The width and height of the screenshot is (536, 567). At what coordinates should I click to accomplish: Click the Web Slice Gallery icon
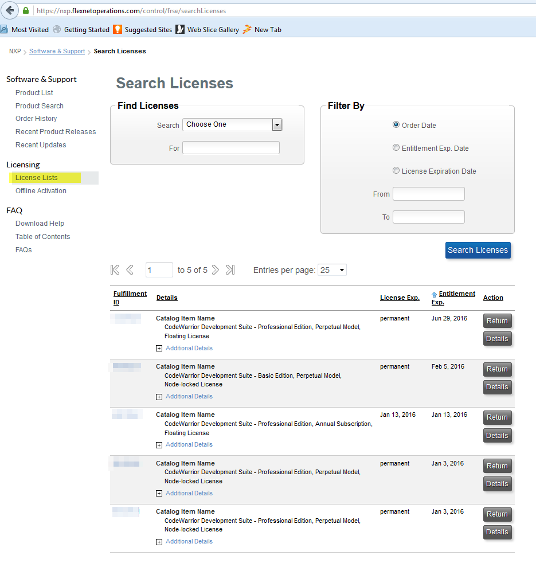[x=180, y=29]
